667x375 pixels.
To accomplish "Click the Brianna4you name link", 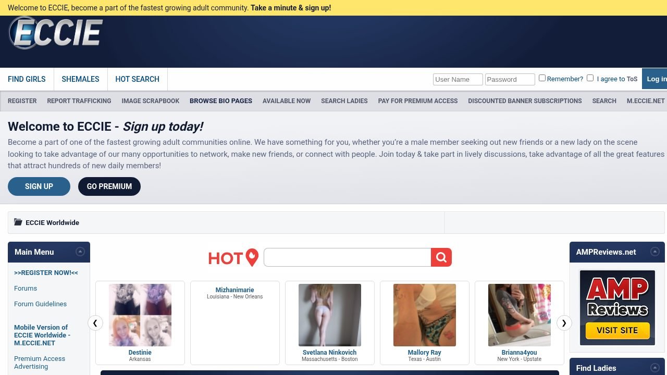I will pyautogui.click(x=520, y=353).
